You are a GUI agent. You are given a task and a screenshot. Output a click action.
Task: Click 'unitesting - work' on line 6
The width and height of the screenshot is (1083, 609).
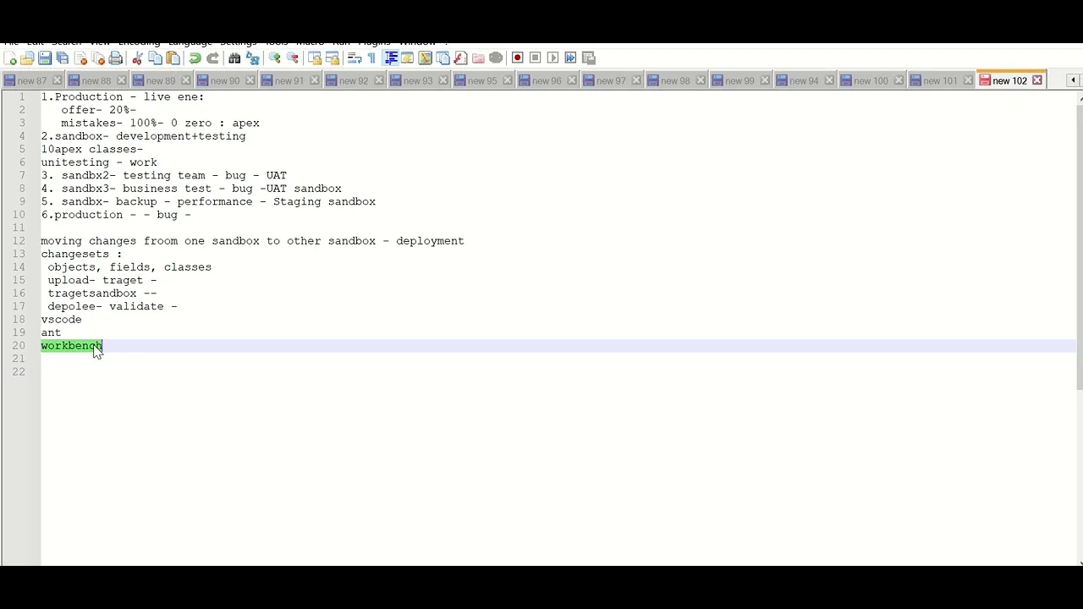coord(99,162)
